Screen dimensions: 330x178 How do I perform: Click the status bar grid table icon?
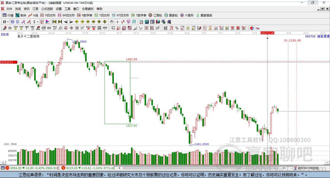point(3,168)
